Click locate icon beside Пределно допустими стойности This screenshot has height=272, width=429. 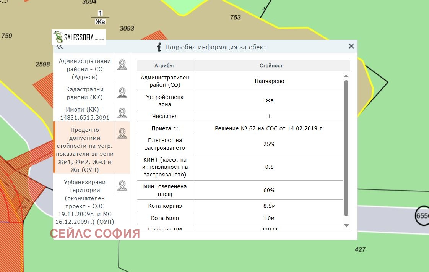(122, 133)
